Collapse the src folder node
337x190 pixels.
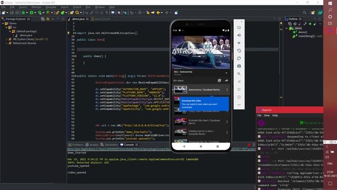click(x=6, y=27)
